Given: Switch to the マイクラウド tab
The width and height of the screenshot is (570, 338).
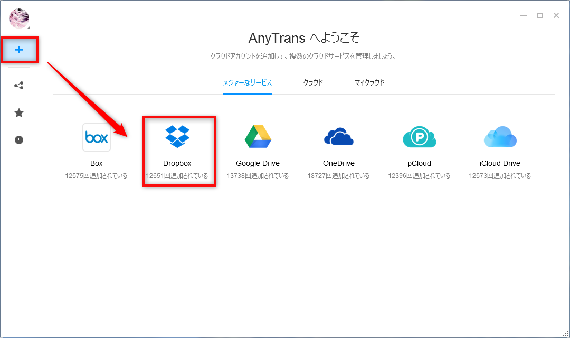Looking at the screenshot, I should click(369, 83).
